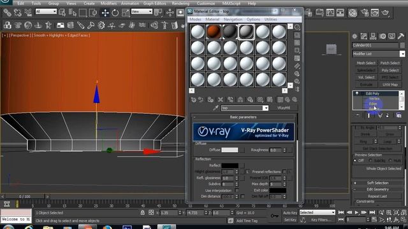This screenshot has width=408, height=229.
Task: Open the Create command panel tab
Action: click(354, 36)
